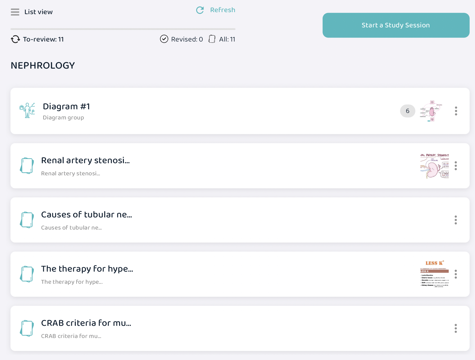This screenshot has width=475, height=360.
Task: Click the Causes of tubular ne... grey subtitle
Action: click(x=72, y=228)
